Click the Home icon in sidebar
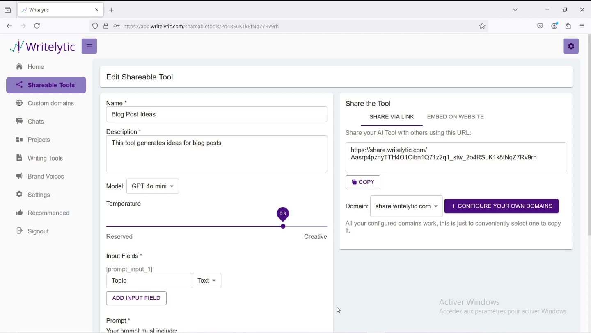 19,67
